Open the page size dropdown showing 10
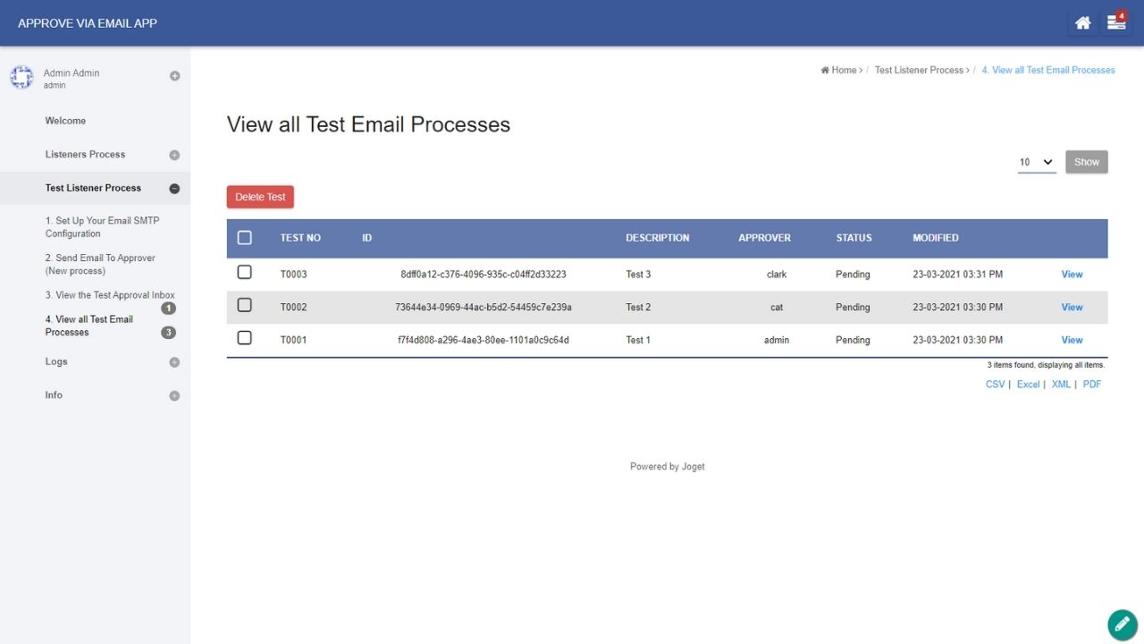1144x644 pixels. click(x=1037, y=162)
